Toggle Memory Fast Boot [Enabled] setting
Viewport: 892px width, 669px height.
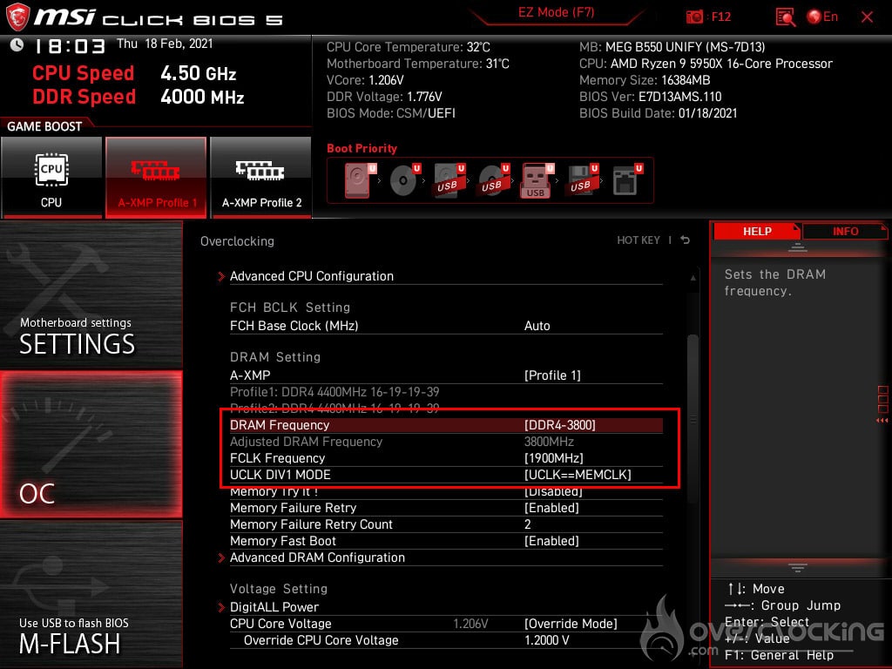(x=551, y=540)
